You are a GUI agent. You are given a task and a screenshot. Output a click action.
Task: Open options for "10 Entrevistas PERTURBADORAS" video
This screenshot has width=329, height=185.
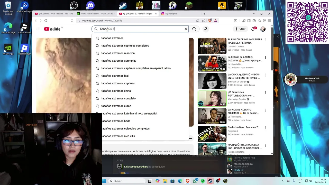click(x=265, y=92)
